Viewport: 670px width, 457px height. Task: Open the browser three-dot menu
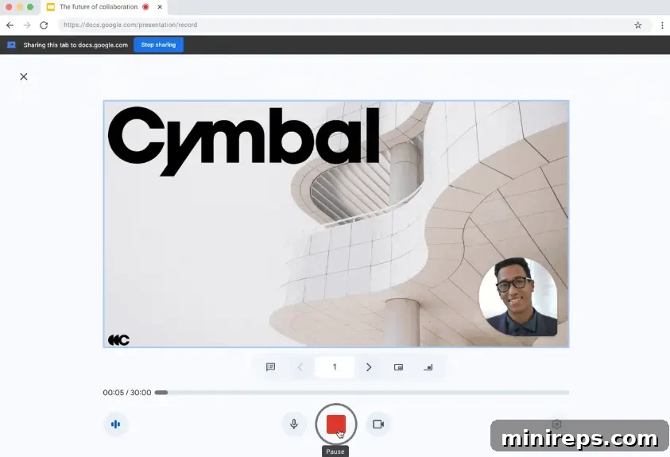[x=662, y=25]
